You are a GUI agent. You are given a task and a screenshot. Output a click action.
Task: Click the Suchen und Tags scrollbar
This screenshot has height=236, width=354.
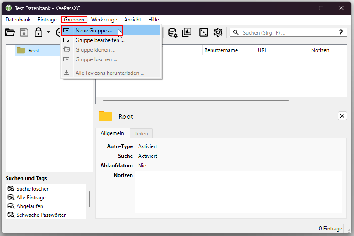click(90, 199)
